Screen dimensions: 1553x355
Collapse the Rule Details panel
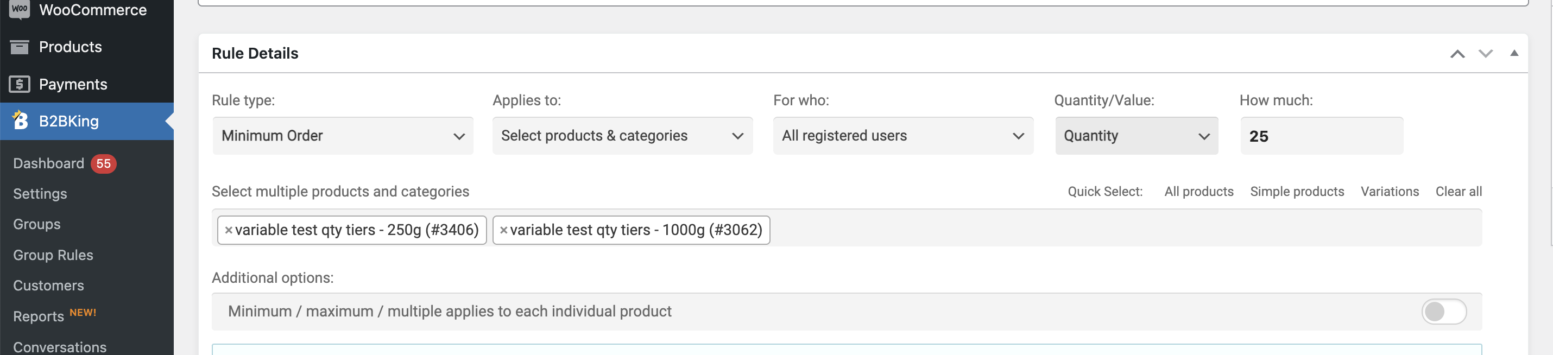[1514, 54]
